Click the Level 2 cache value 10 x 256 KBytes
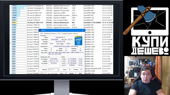170x95 pixels. coord(72,63)
